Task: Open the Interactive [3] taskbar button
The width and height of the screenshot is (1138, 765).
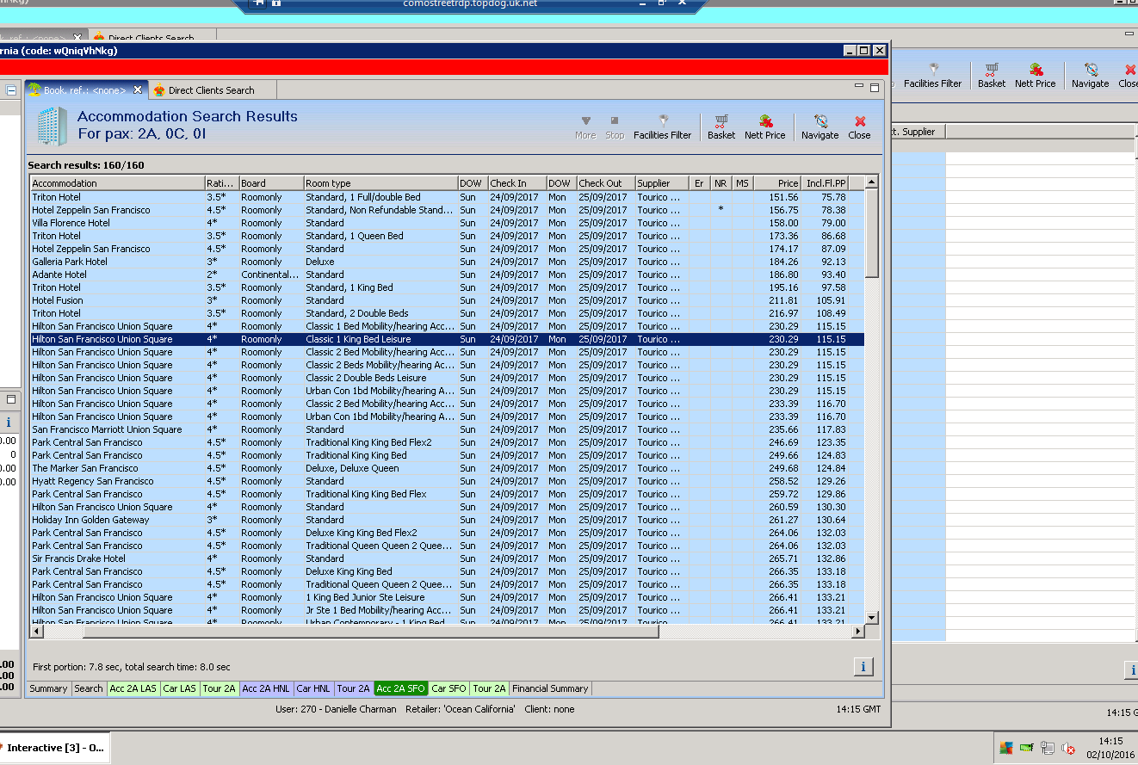Action: [54, 748]
